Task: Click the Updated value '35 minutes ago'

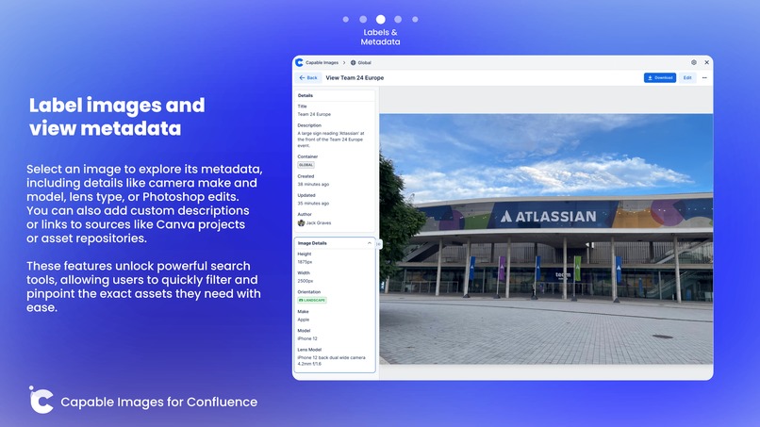Action: [x=313, y=203]
